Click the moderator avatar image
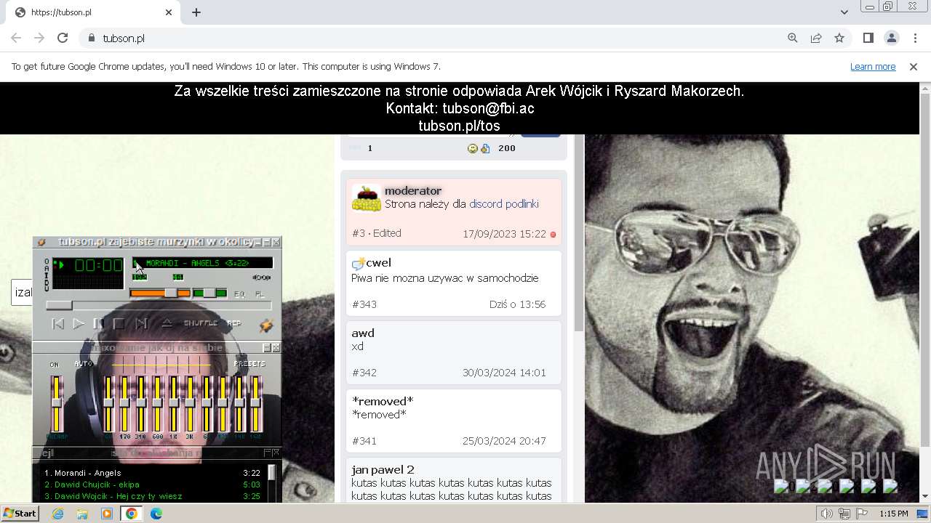 coord(367,198)
